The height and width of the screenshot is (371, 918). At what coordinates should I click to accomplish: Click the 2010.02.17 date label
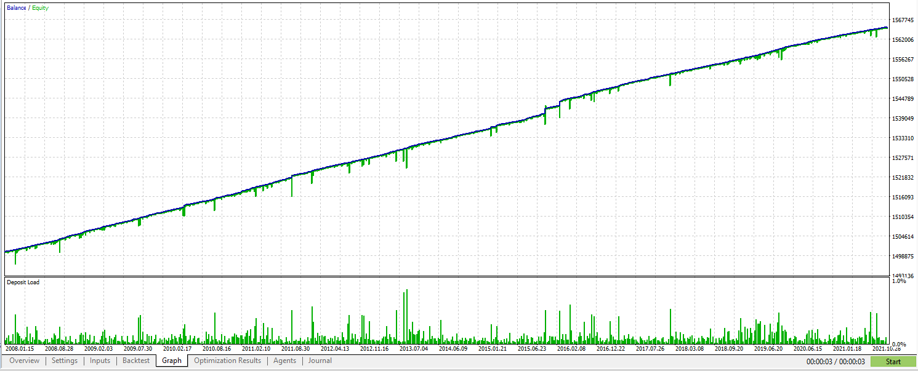177,349
